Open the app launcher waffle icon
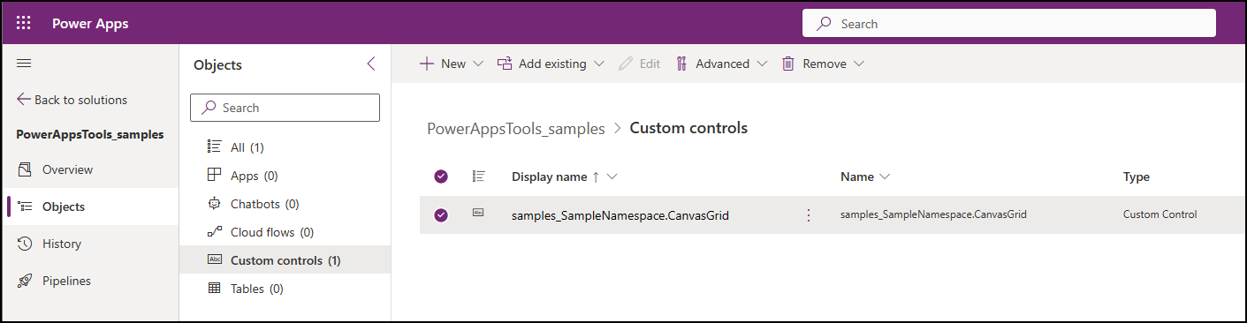The image size is (1247, 323). pyautogui.click(x=24, y=24)
